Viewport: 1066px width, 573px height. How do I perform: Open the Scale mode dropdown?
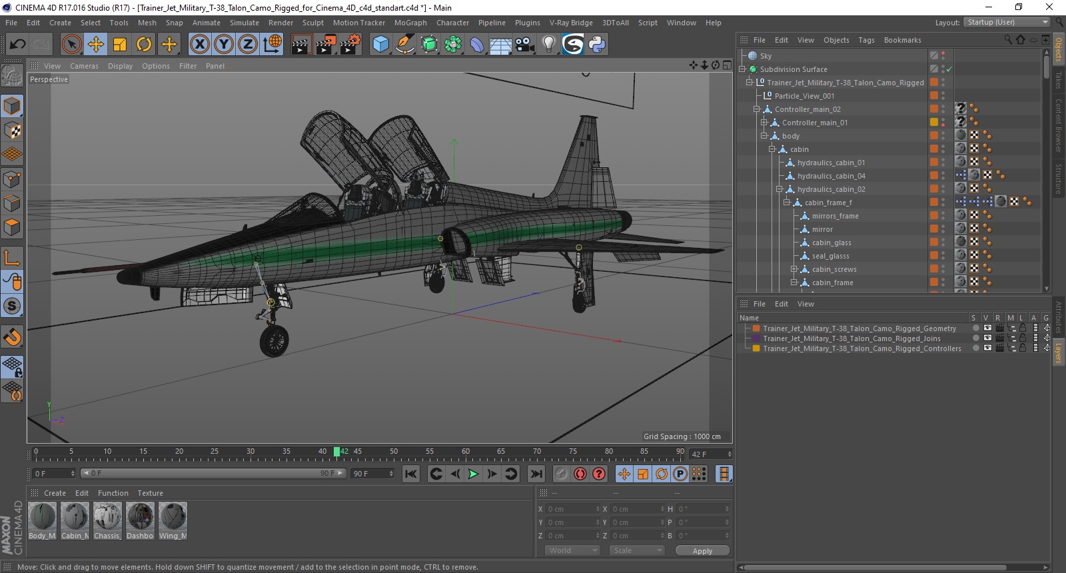[637, 550]
